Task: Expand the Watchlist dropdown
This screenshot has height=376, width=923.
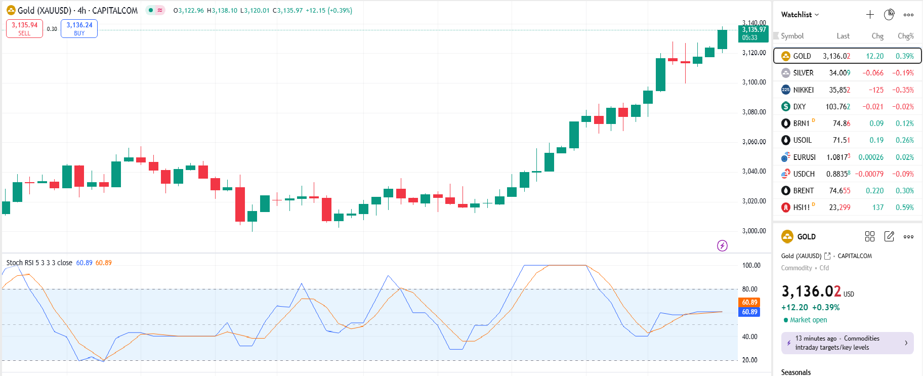Action: pos(800,15)
